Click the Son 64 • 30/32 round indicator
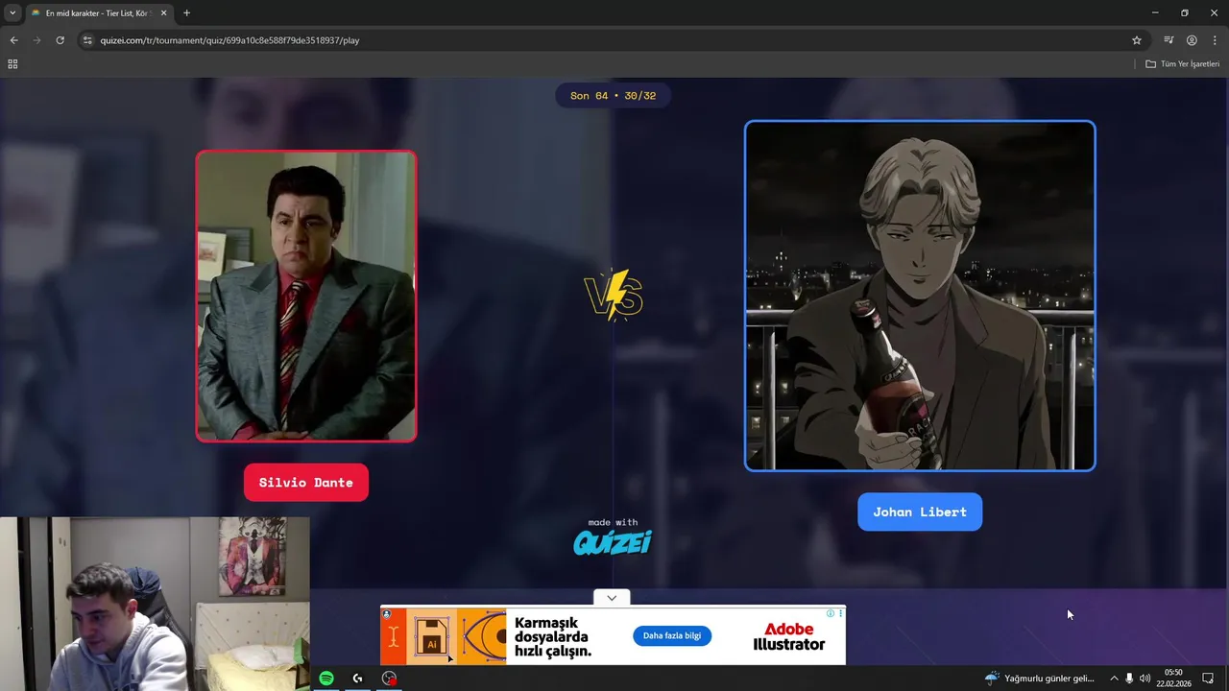 (613, 96)
